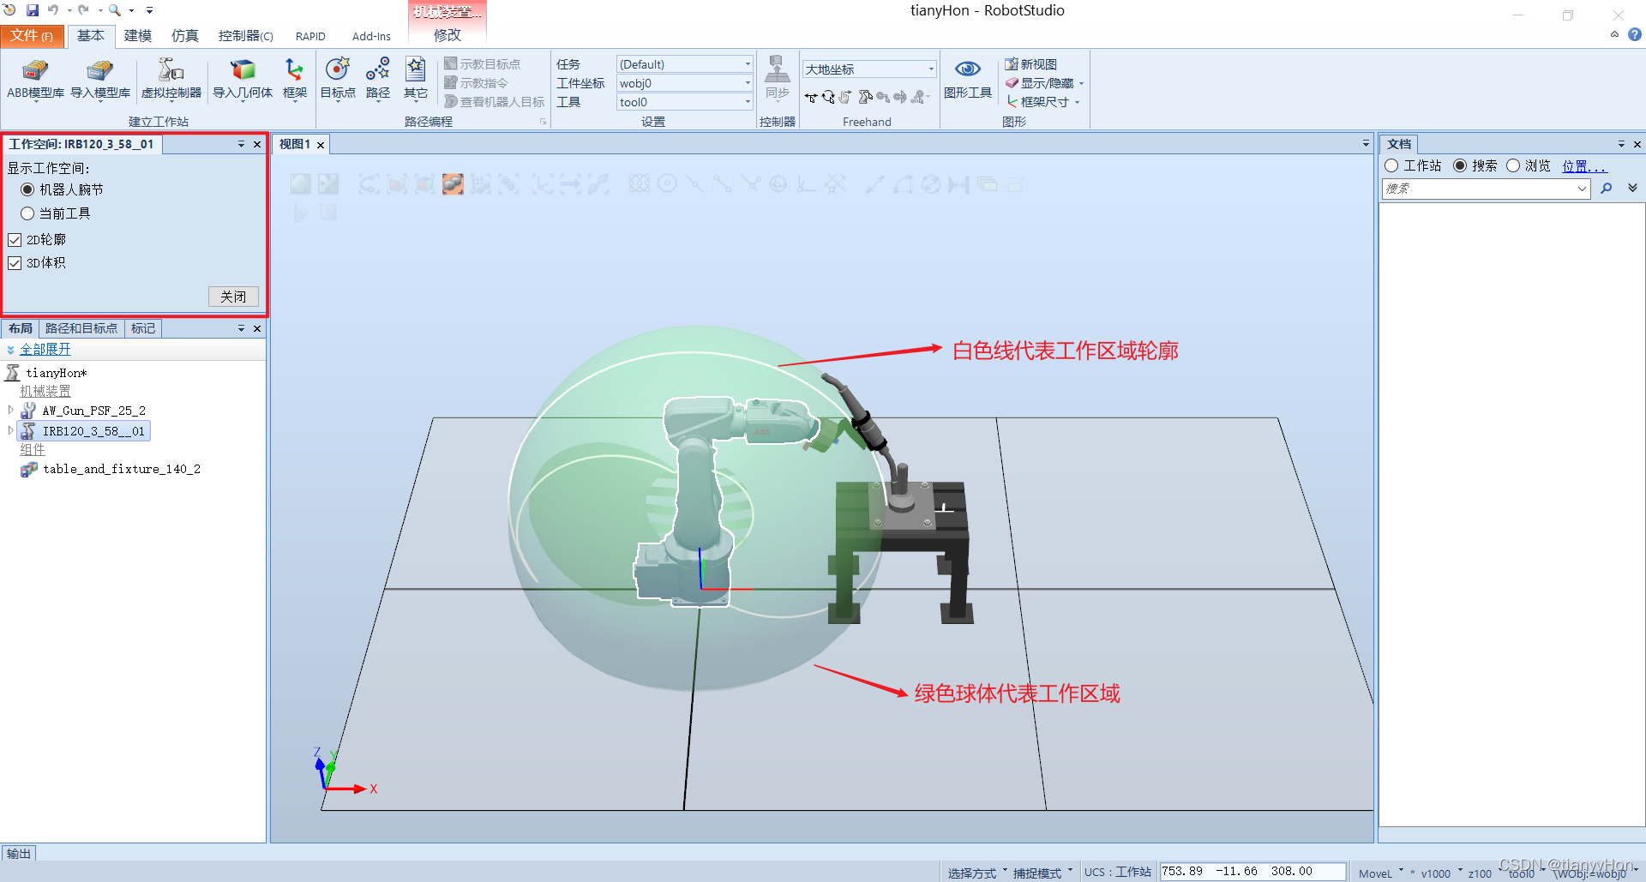Close the View1 (视图1) tab
Image resolution: width=1646 pixels, height=882 pixels.
point(321,145)
